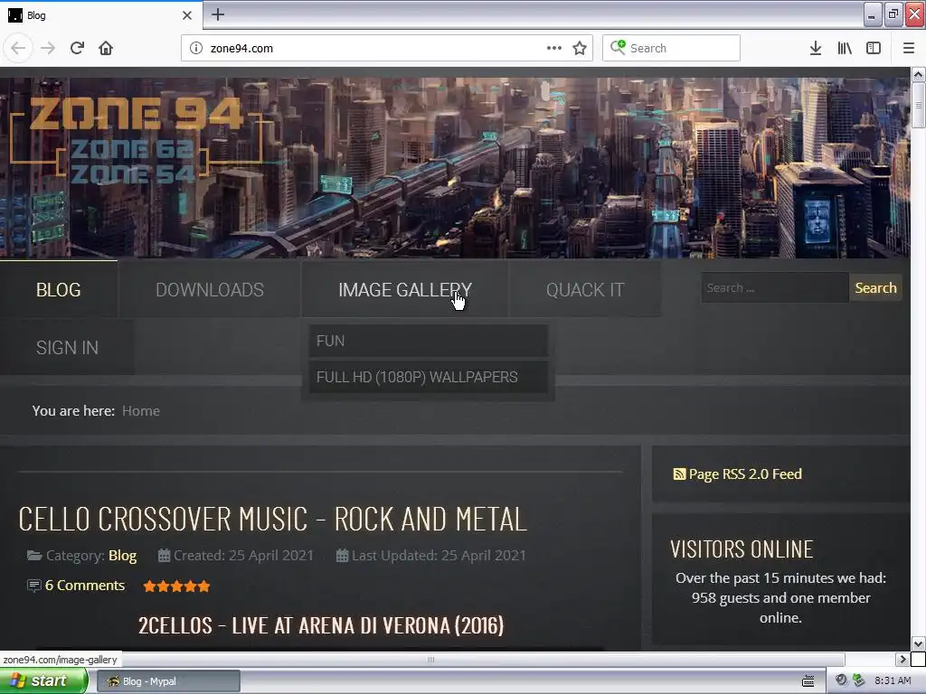Close the Blog tab

(186, 15)
